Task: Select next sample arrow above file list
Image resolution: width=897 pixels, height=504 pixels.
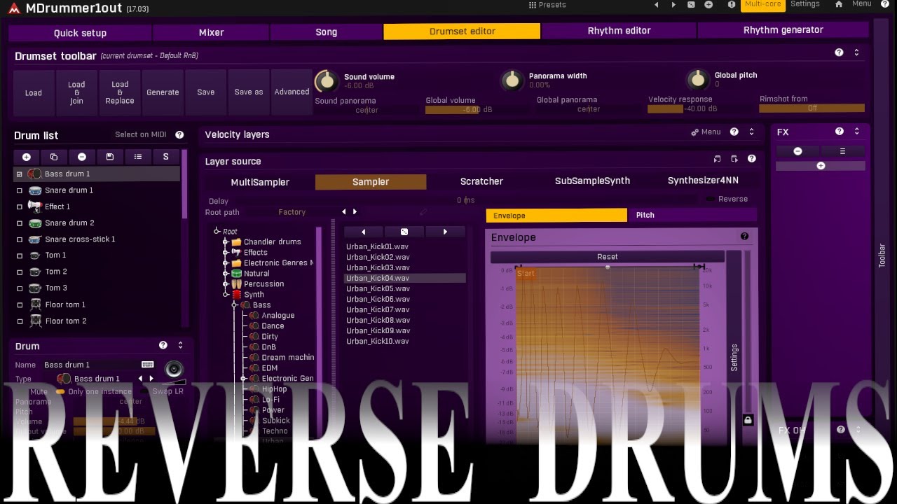Action: point(445,232)
